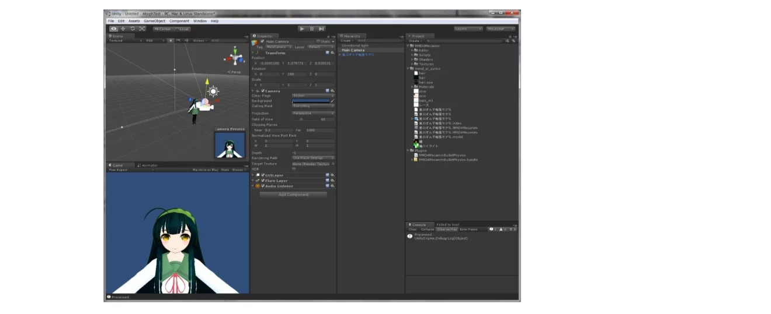Viewport: 771px width, 314px height.
Task: Toggle the Camera component enabled checkbox
Action: tap(263, 91)
